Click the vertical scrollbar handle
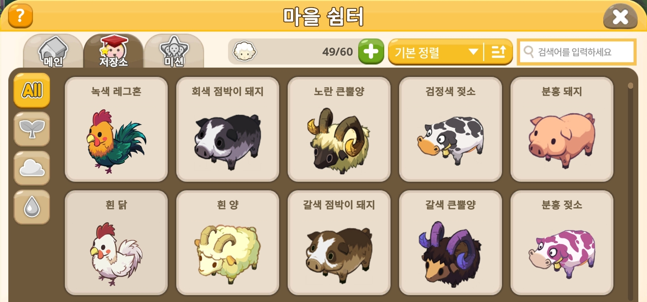This screenshot has width=647, height=302. point(631,86)
